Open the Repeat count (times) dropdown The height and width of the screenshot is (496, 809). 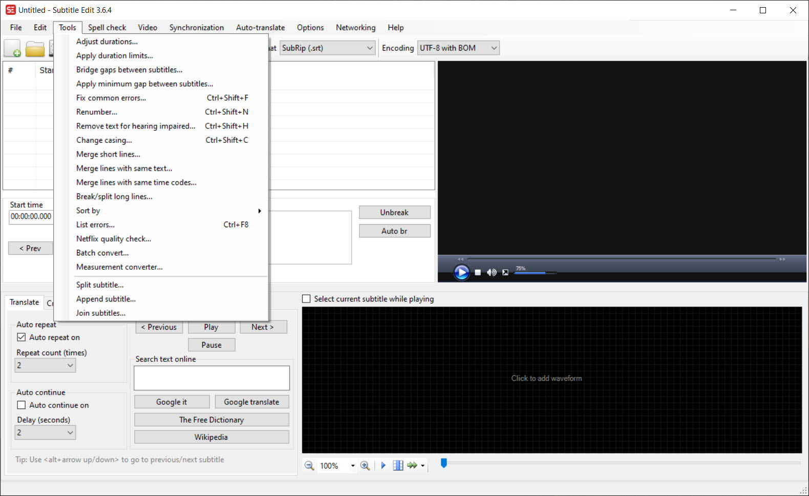coord(45,365)
